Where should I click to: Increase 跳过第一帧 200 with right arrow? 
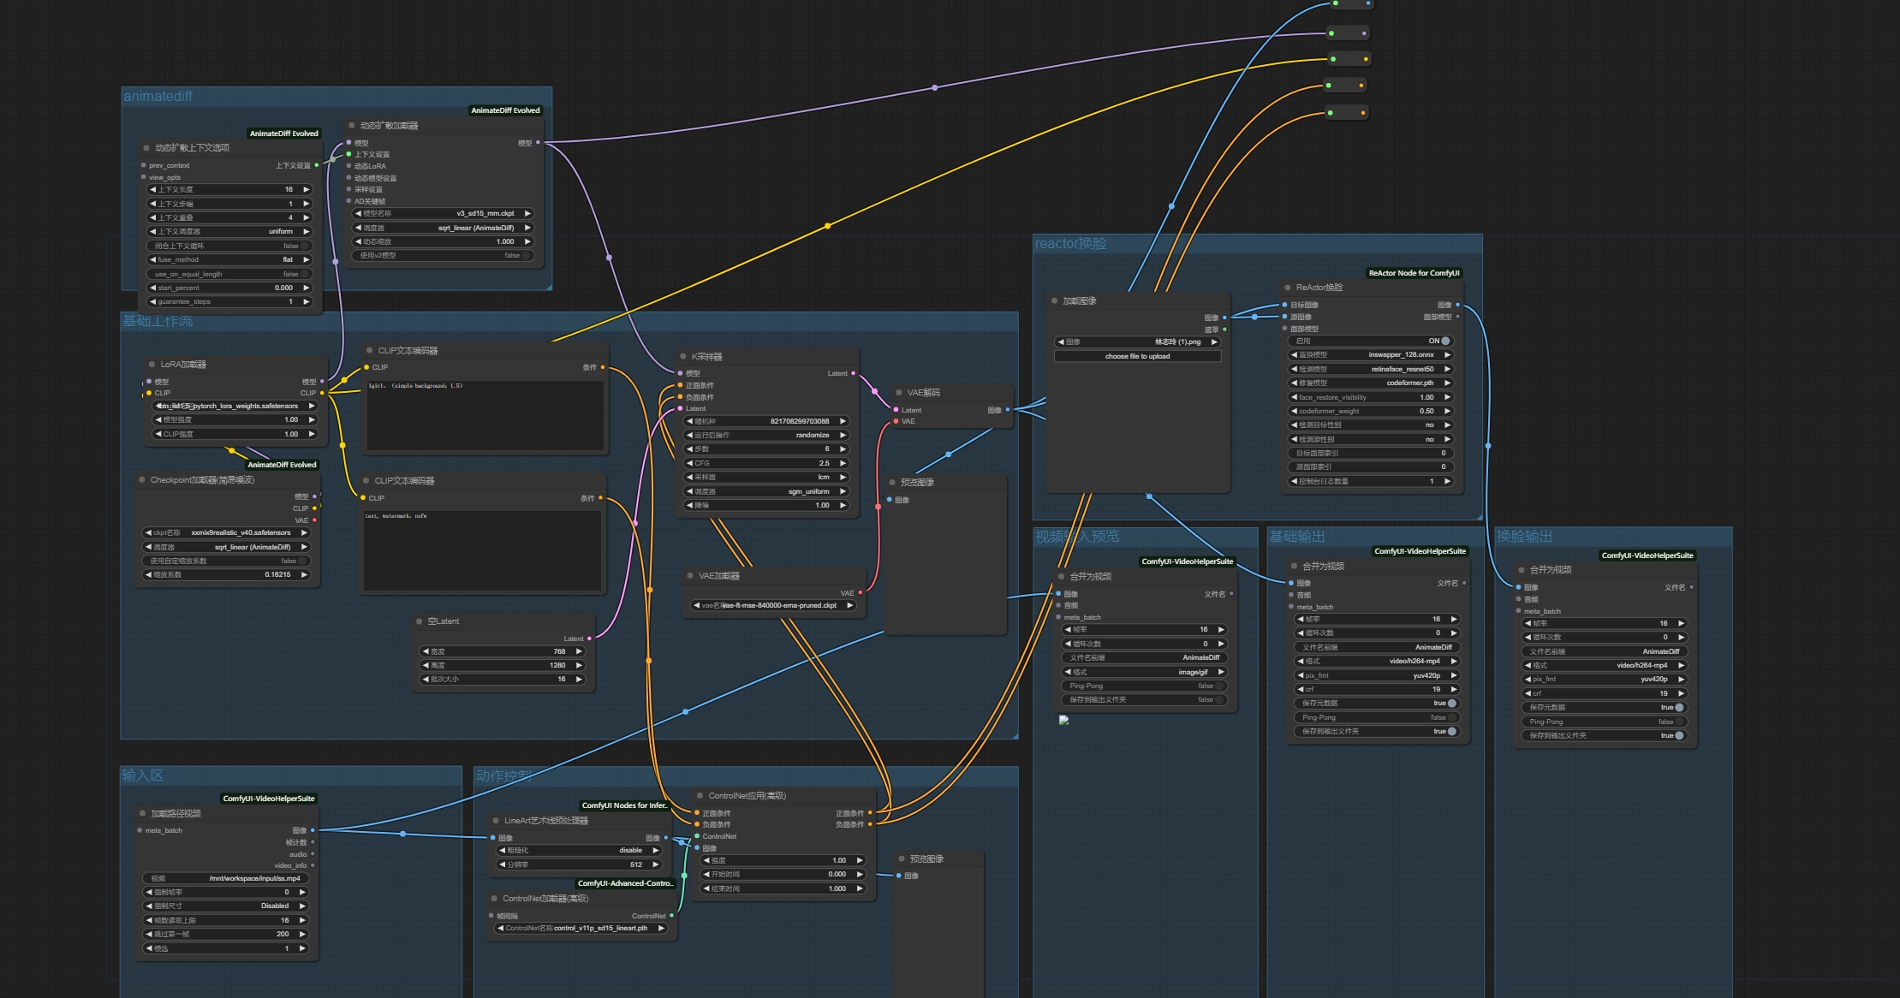[x=302, y=935]
